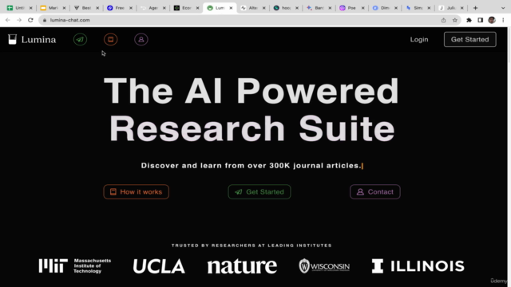511x287 pixels.
Task: Open the Login link
Action: pyautogui.click(x=419, y=39)
